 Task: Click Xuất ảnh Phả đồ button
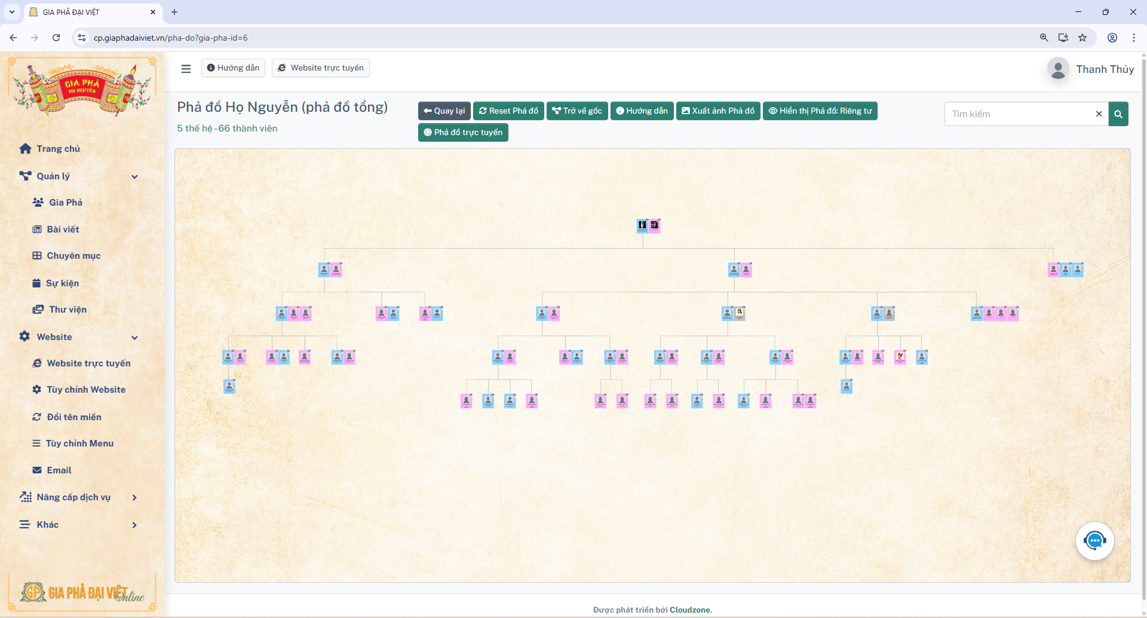717,111
